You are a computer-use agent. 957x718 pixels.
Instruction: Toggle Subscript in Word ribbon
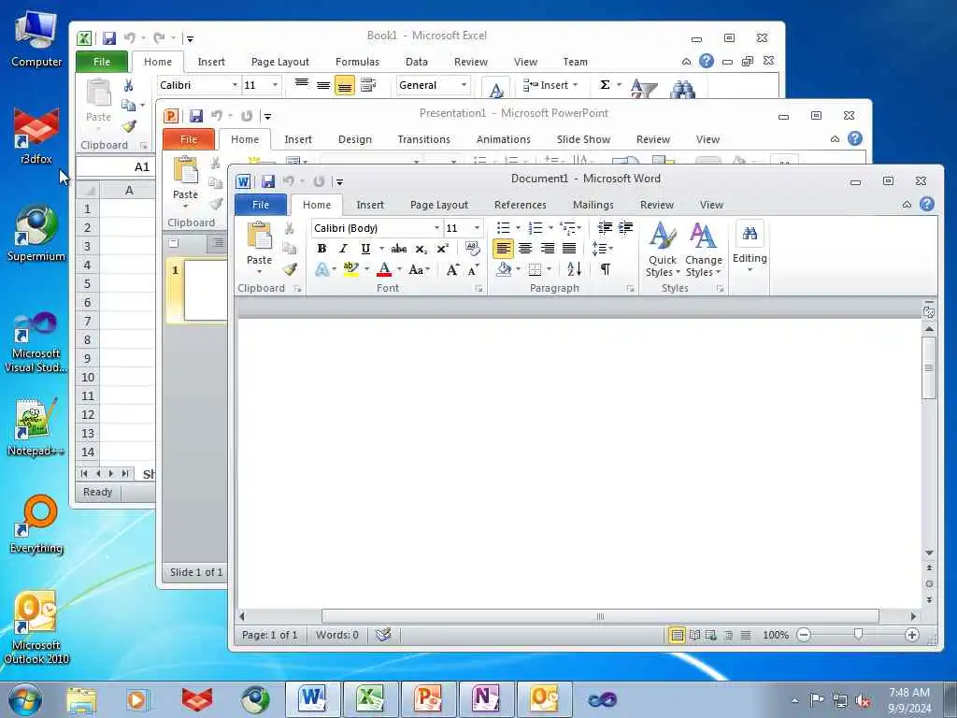[x=421, y=249]
